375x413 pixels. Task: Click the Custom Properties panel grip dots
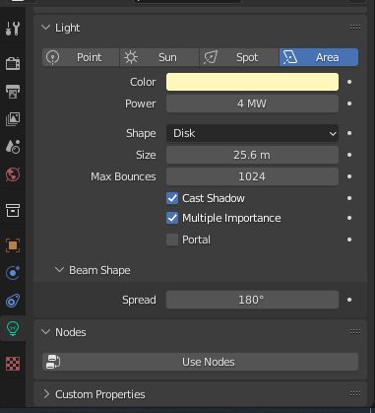click(x=355, y=393)
